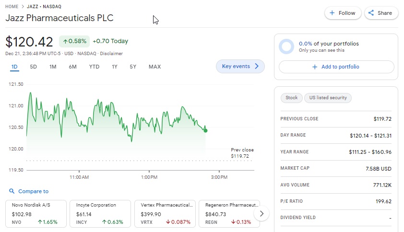Choose the MAX chart range
The image size is (404, 232).
point(154,67)
